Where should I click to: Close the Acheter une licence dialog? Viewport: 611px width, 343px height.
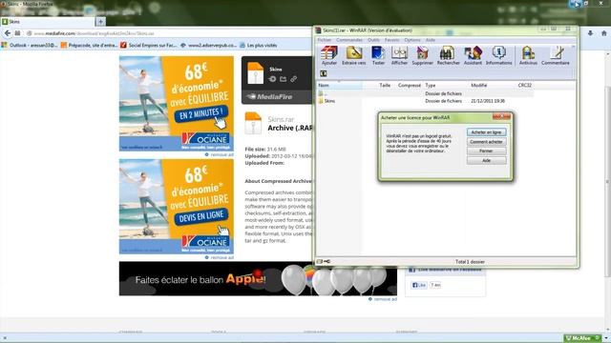501,116
